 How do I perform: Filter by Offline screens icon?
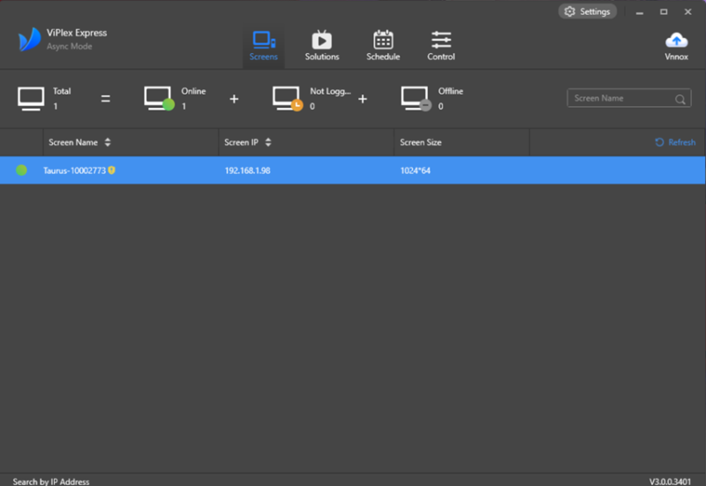(x=416, y=98)
